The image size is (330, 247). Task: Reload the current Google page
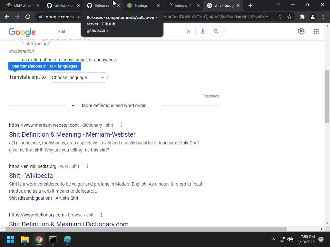point(28,17)
